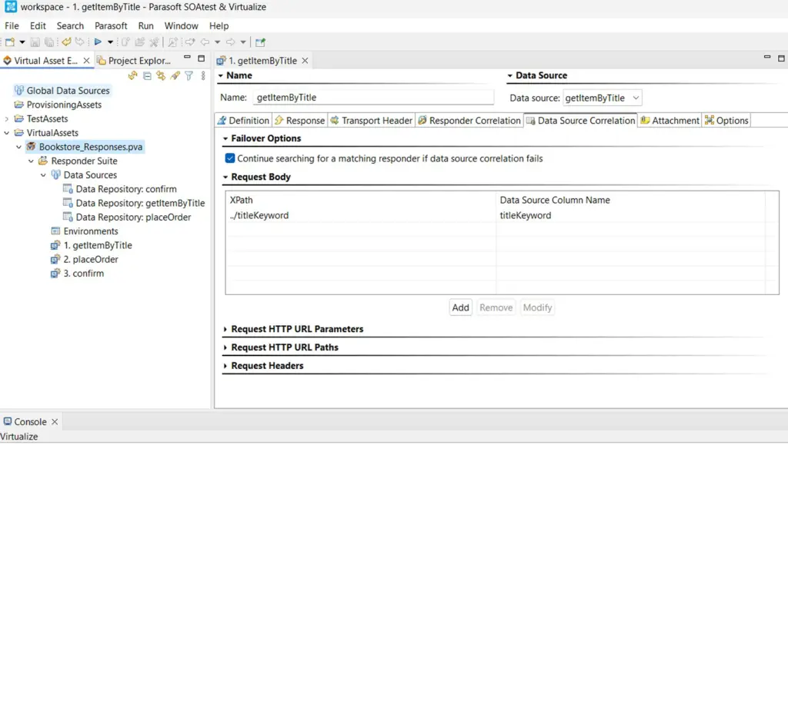Collapse the Data Source section header

click(509, 76)
